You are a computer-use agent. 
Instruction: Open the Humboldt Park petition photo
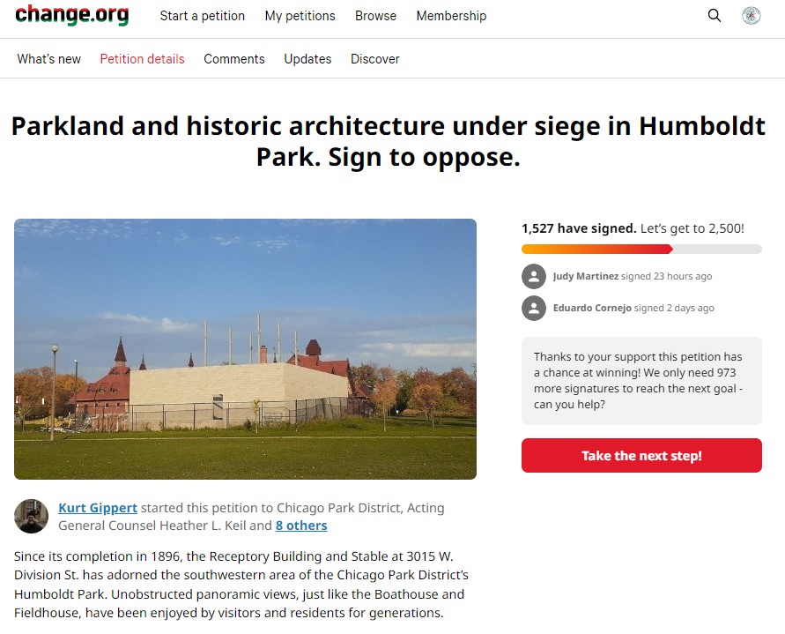245,349
